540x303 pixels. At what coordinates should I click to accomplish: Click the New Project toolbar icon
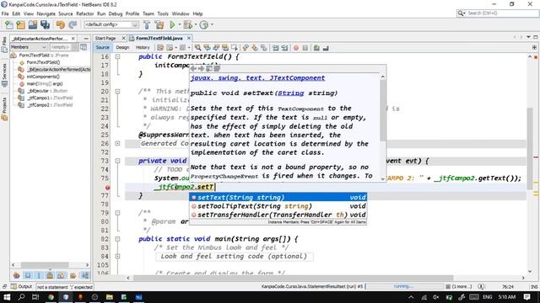click(x=20, y=24)
